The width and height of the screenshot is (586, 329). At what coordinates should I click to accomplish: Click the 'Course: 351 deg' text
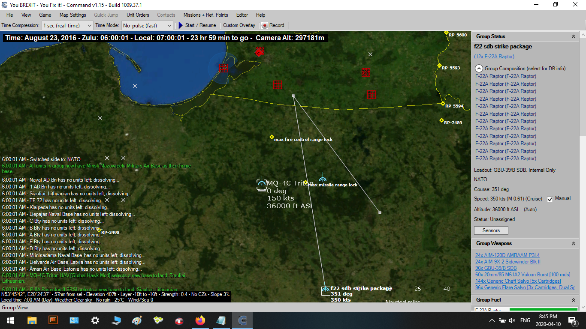(491, 189)
